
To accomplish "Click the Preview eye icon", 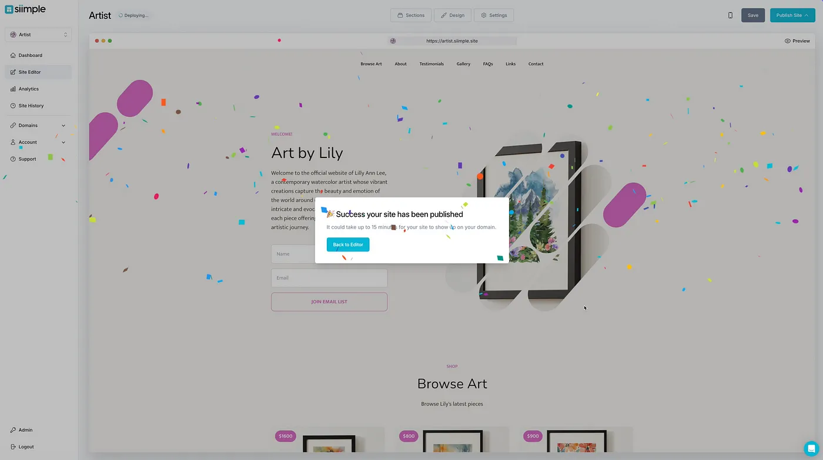I will coord(788,41).
